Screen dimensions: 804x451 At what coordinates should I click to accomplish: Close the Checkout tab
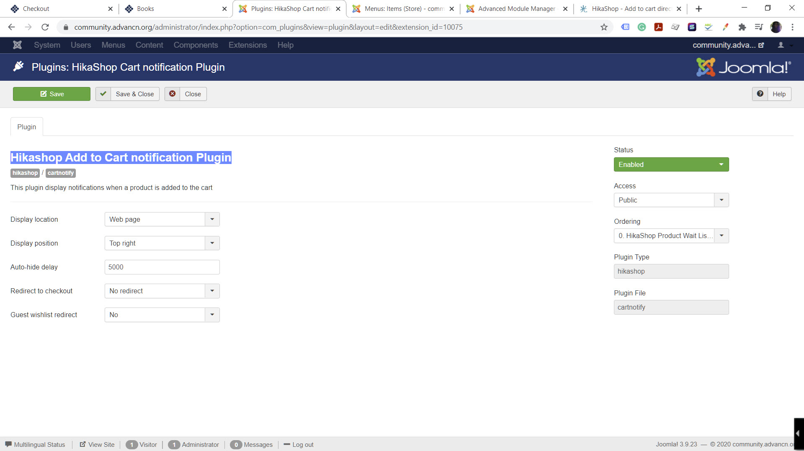pyautogui.click(x=110, y=9)
